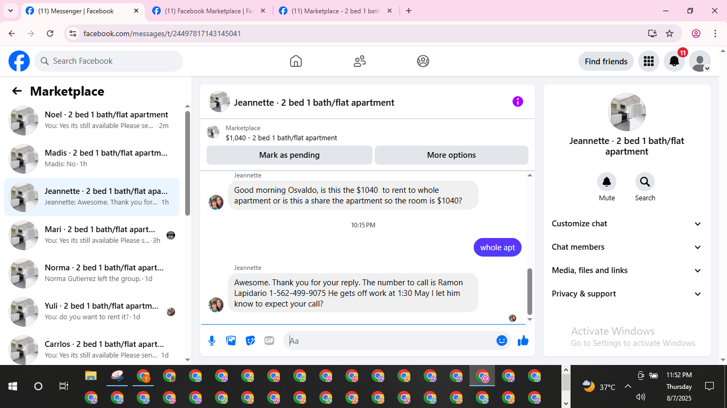Go to the Home feed icon
The height and width of the screenshot is (408, 727).
(296, 61)
